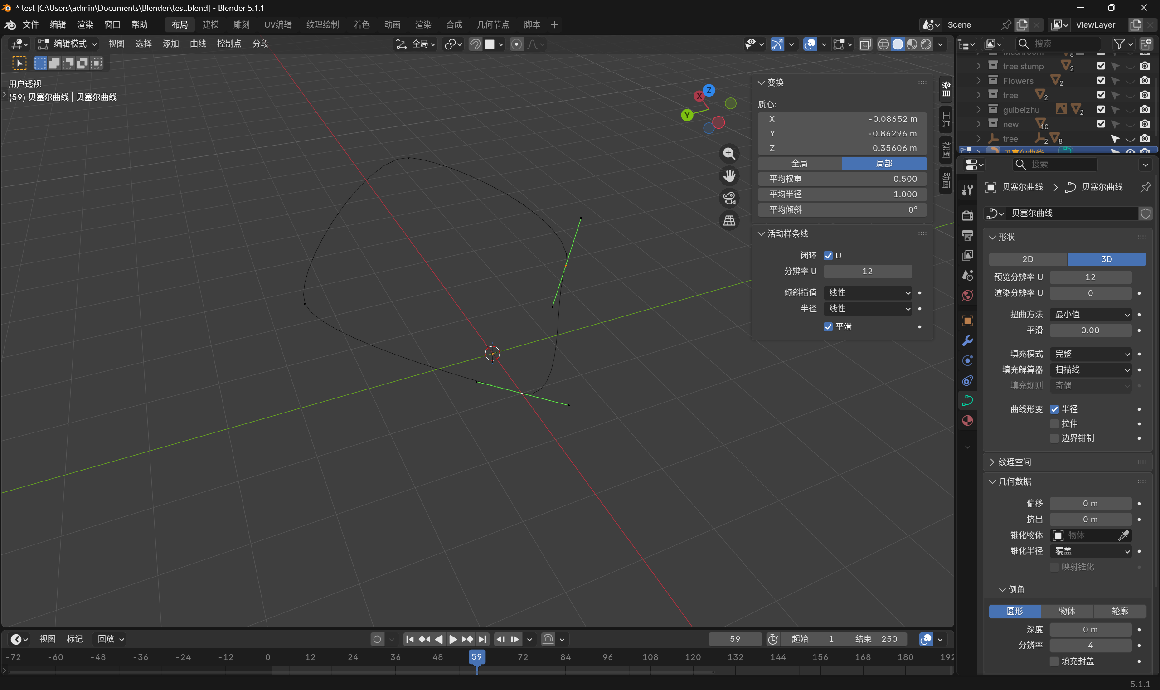
Task: Enable the 拉伸 stretch checkbox
Action: [1054, 423]
